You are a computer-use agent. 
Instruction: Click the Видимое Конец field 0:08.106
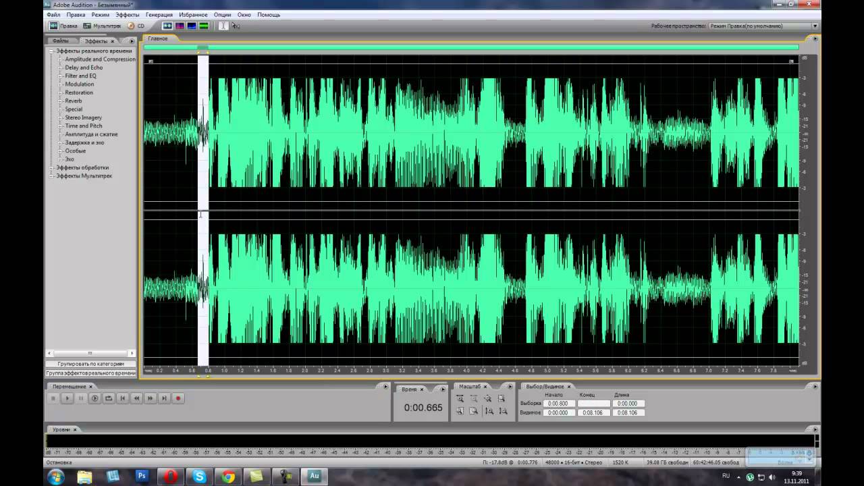(x=593, y=412)
